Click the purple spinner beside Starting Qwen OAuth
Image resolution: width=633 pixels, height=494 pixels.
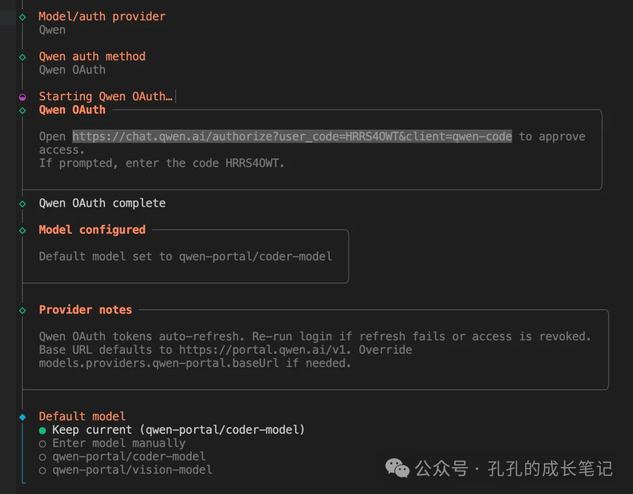(22, 97)
